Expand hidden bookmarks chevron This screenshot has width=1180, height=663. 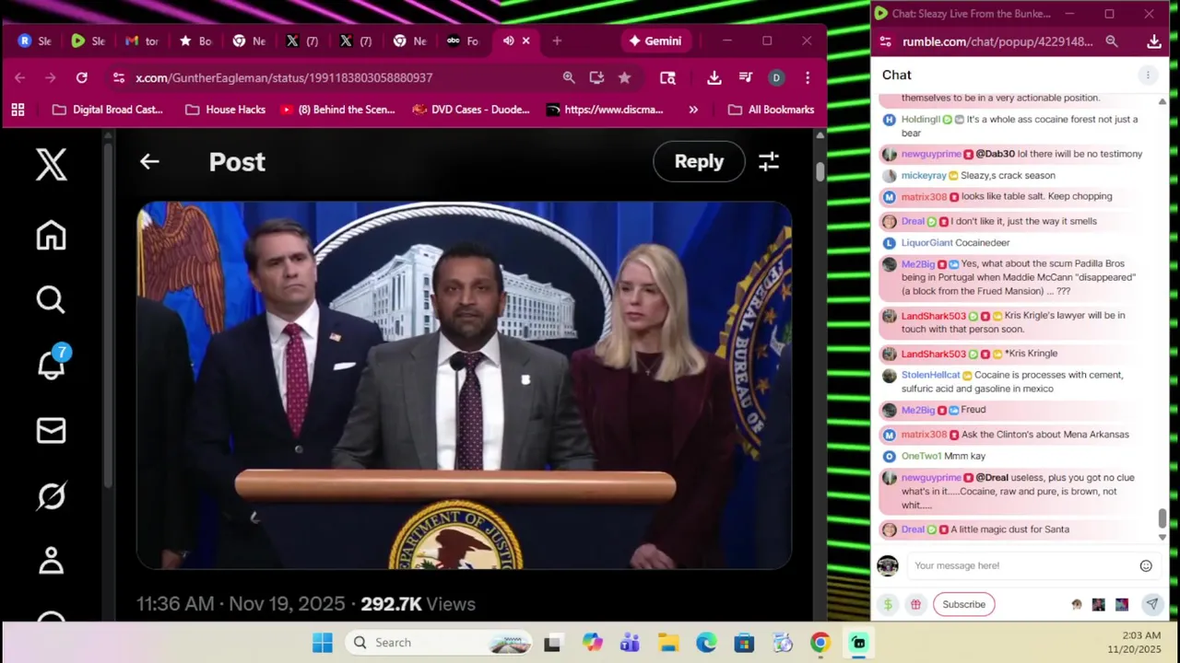click(693, 110)
